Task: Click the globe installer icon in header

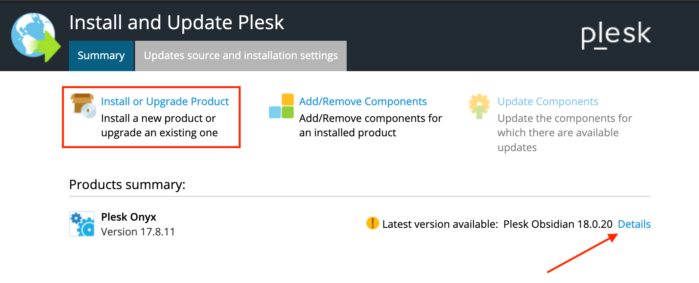Action: [36, 37]
